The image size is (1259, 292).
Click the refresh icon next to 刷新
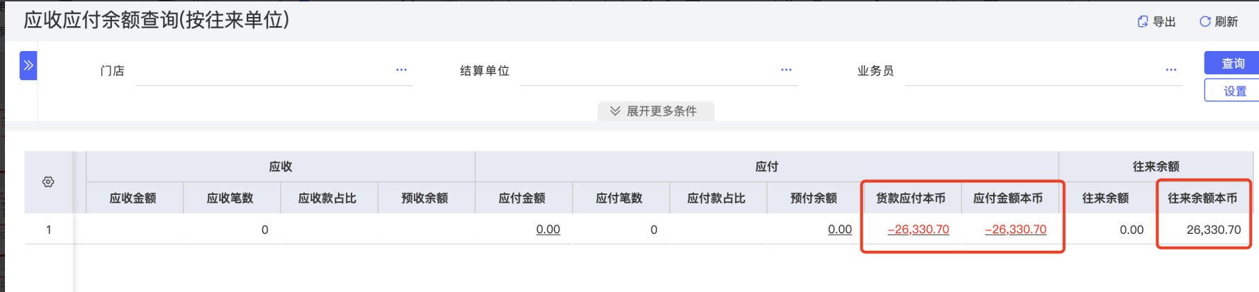tap(1204, 22)
